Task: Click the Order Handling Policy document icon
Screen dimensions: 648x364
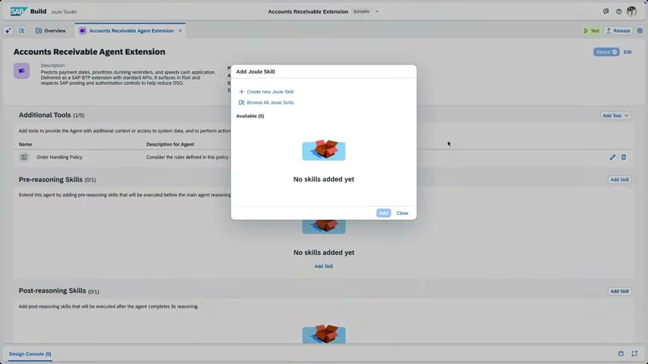Action: pyautogui.click(x=24, y=157)
